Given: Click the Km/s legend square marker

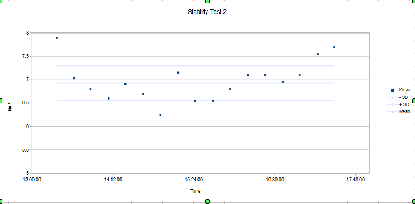Looking at the screenshot, I should (393, 90).
